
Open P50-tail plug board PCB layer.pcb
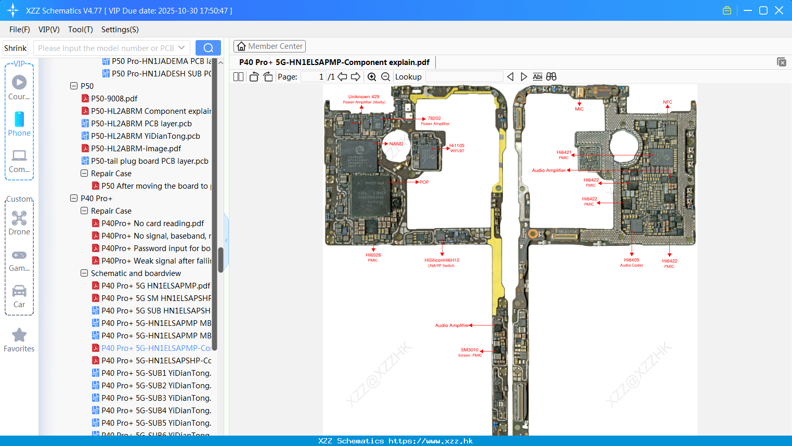[x=145, y=161]
